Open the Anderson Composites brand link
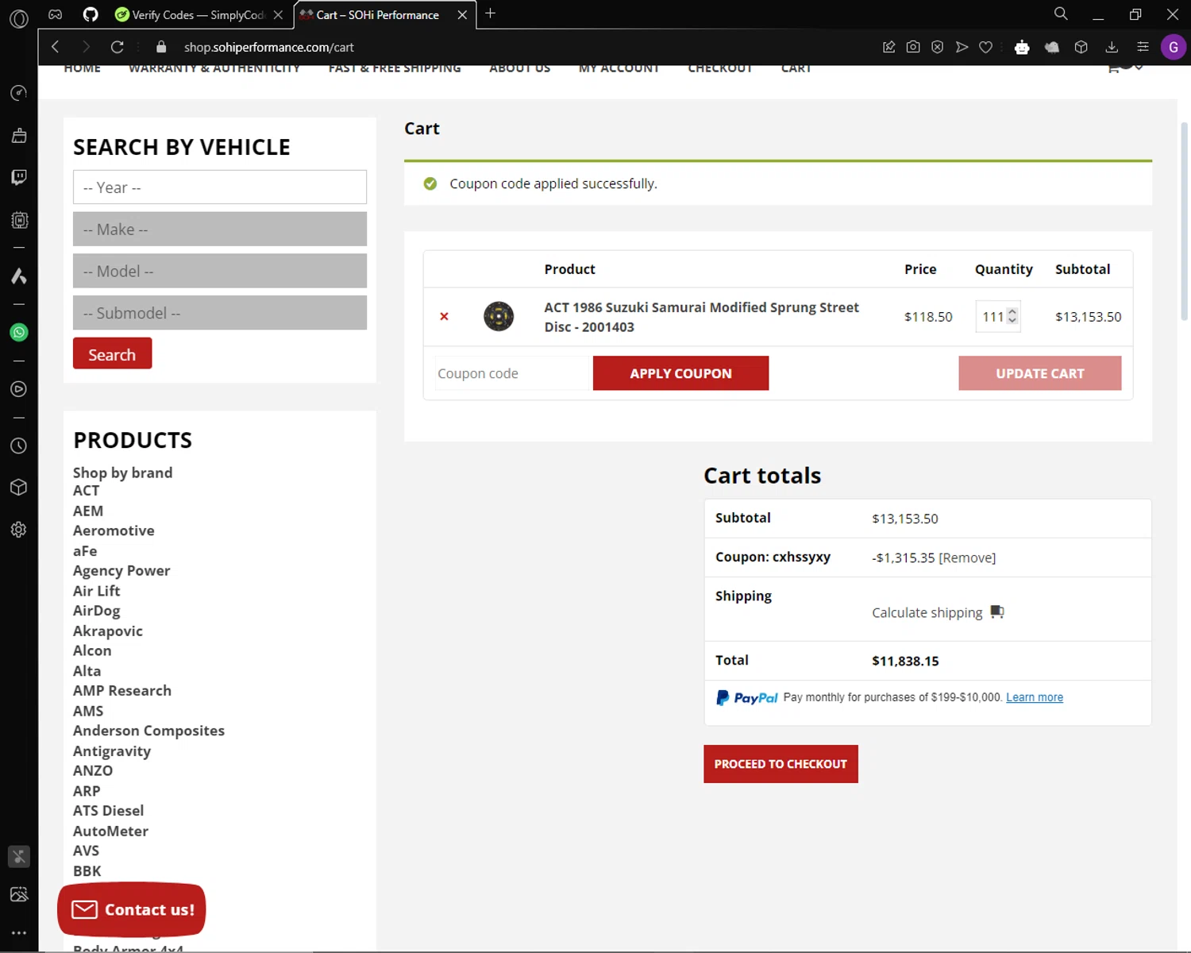Viewport: 1191px width, 953px height. click(x=148, y=731)
